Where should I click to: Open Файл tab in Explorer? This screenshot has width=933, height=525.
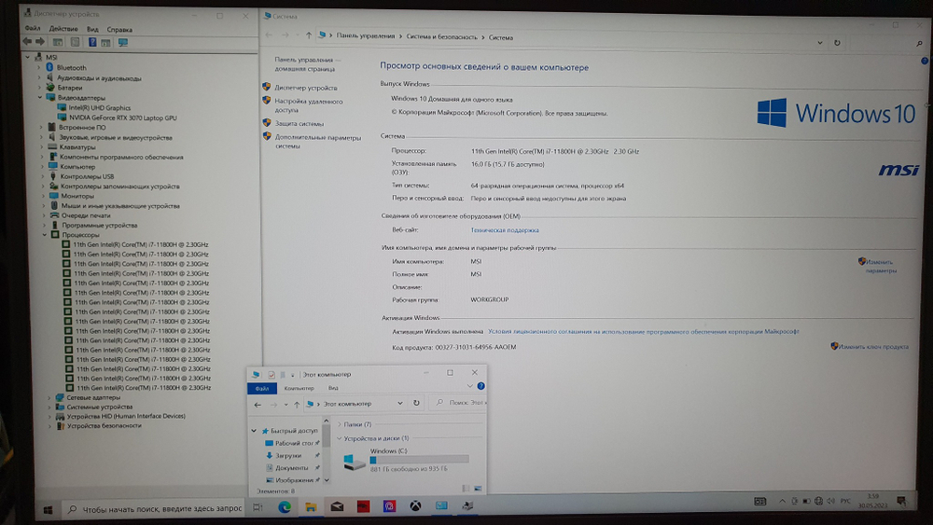click(262, 388)
